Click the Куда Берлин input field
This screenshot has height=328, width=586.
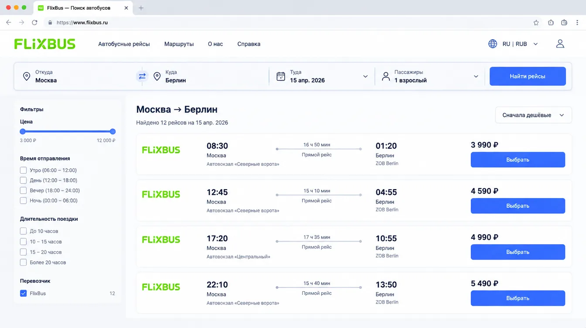coord(209,76)
